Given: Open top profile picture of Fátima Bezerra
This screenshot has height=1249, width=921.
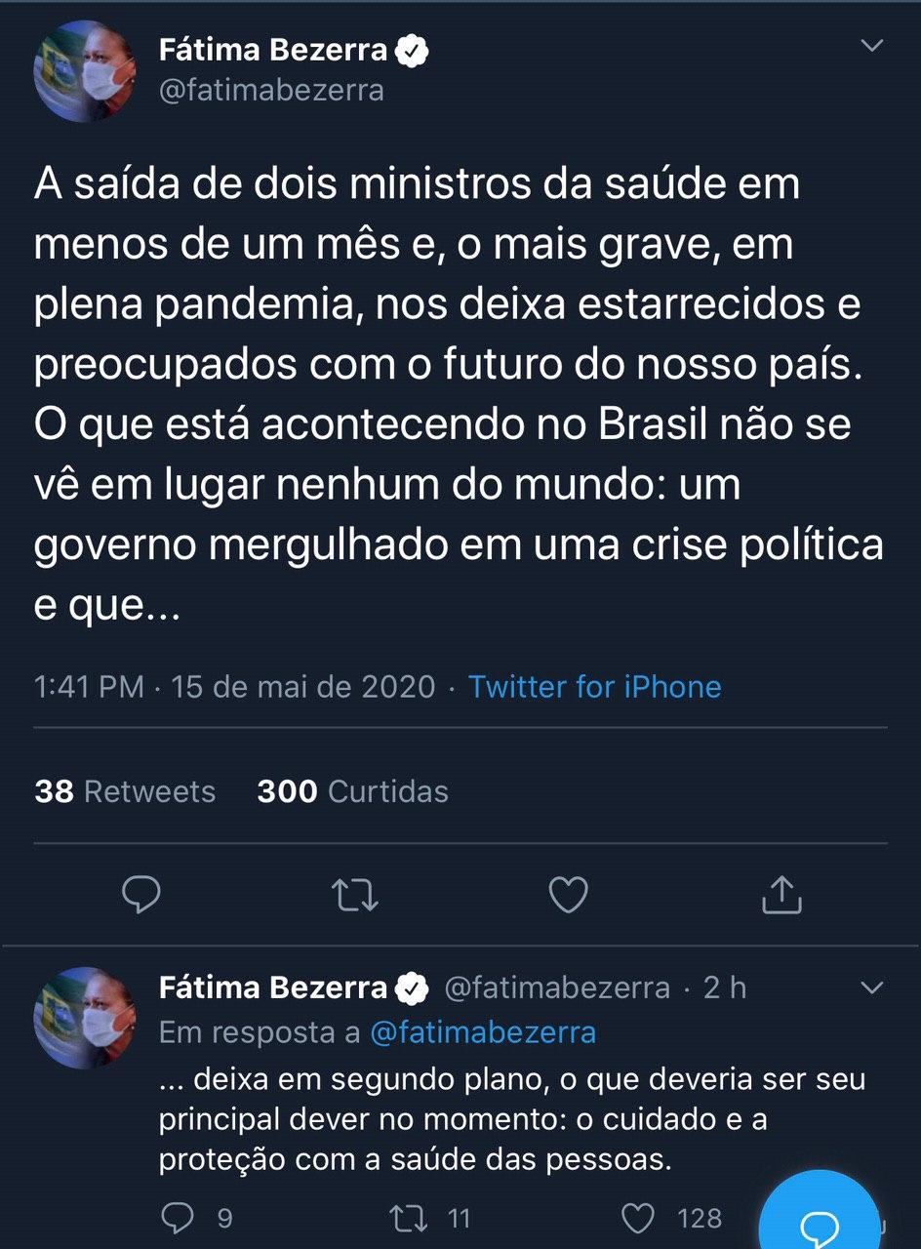Looking at the screenshot, I should point(84,70).
